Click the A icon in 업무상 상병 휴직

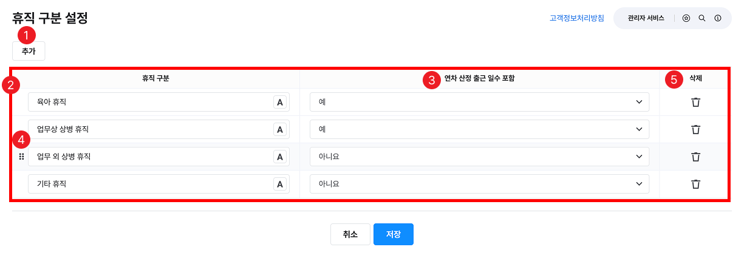click(x=280, y=129)
